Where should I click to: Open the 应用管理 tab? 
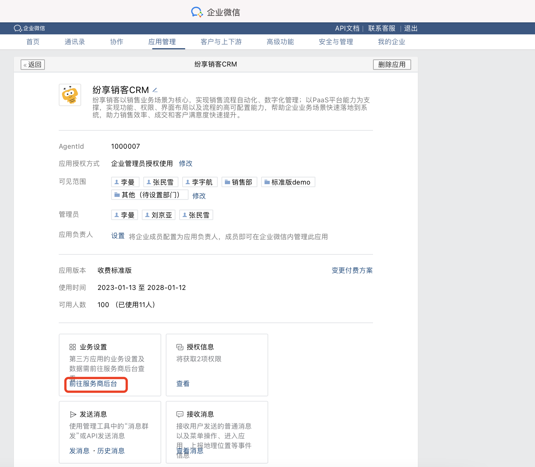[162, 42]
